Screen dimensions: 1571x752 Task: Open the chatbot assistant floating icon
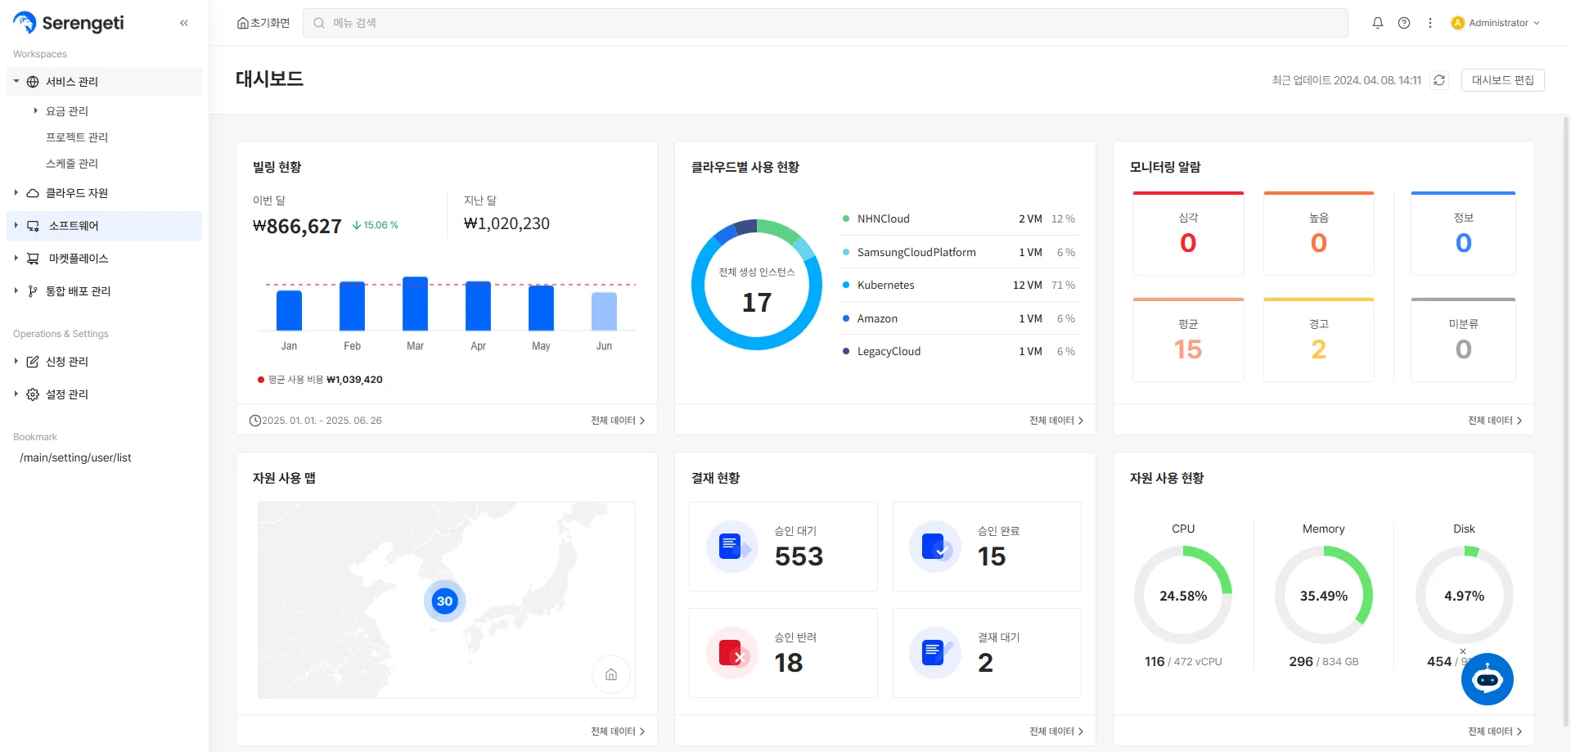pos(1487,679)
